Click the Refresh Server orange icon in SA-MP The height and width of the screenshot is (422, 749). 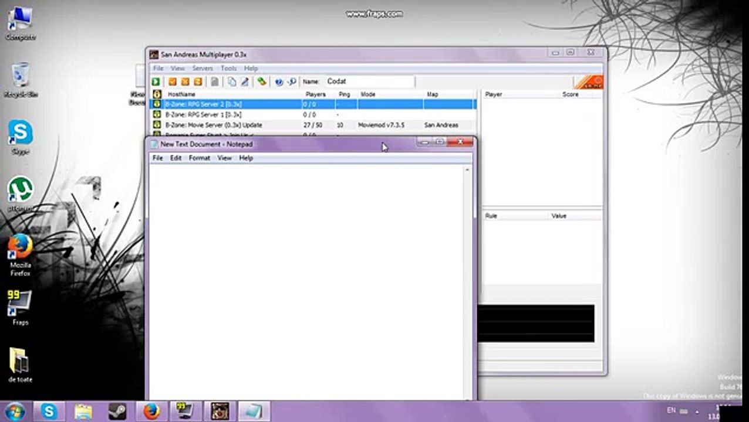pos(198,82)
